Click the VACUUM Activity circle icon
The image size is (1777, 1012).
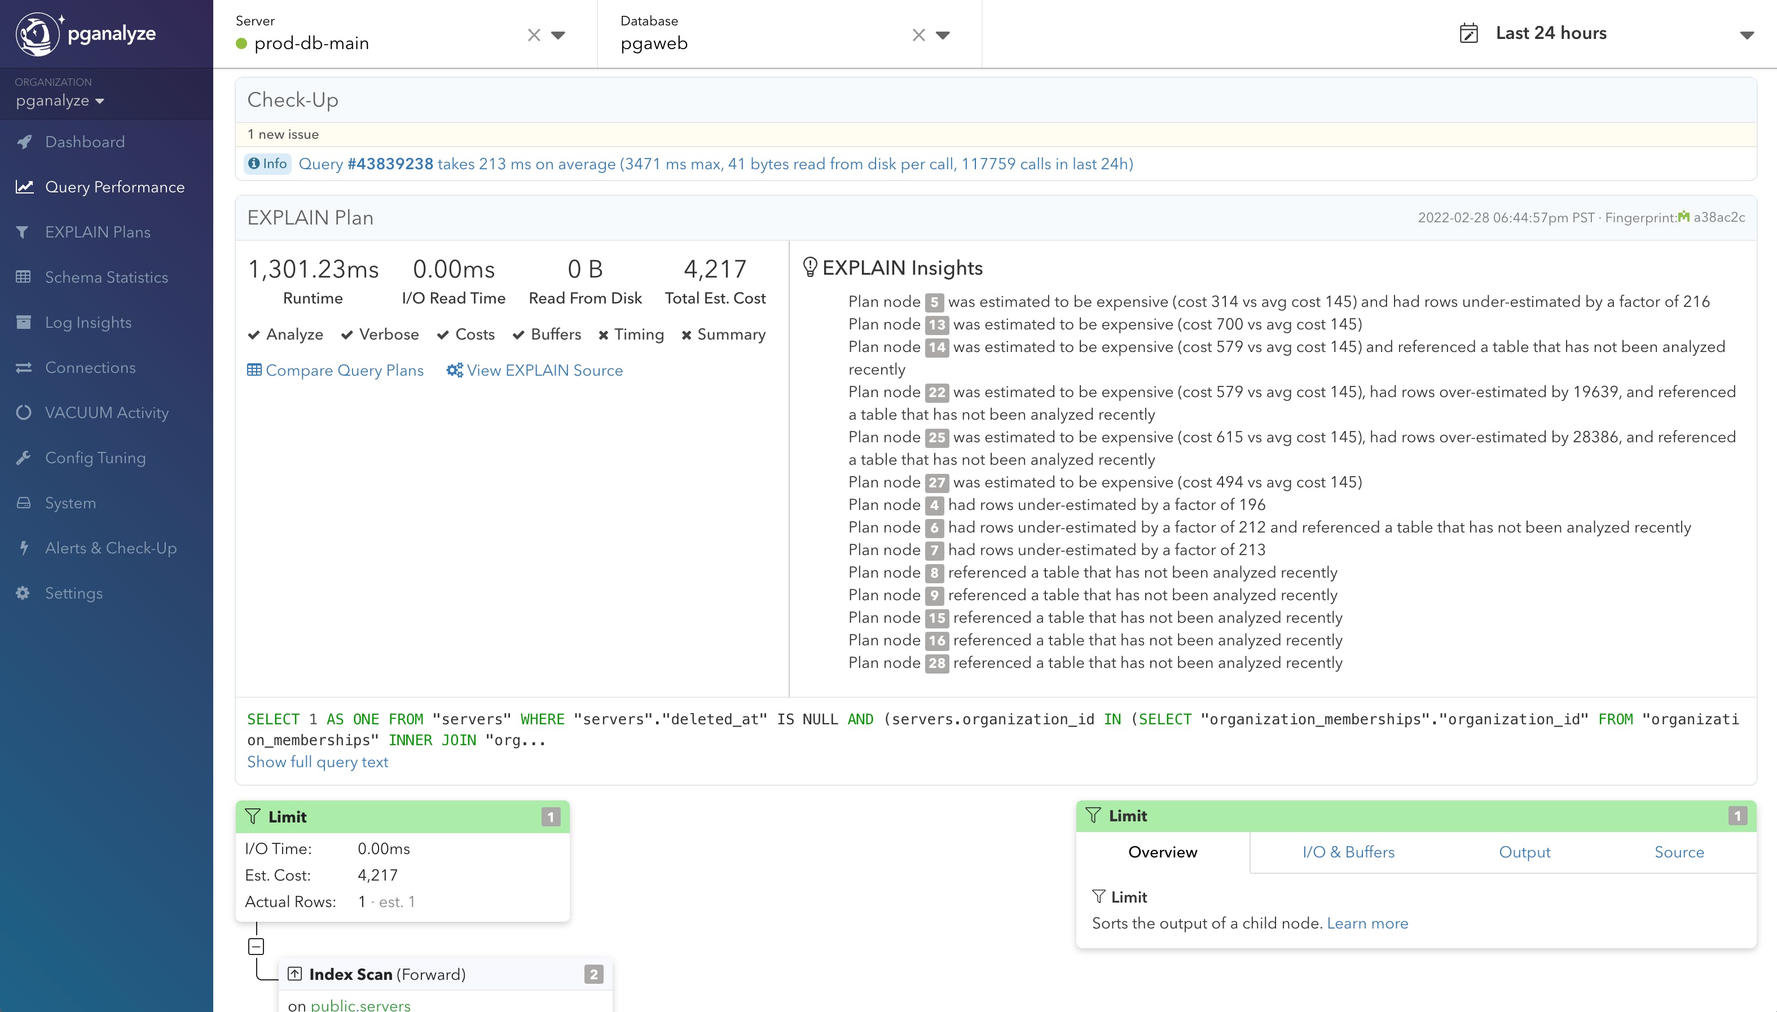23,413
